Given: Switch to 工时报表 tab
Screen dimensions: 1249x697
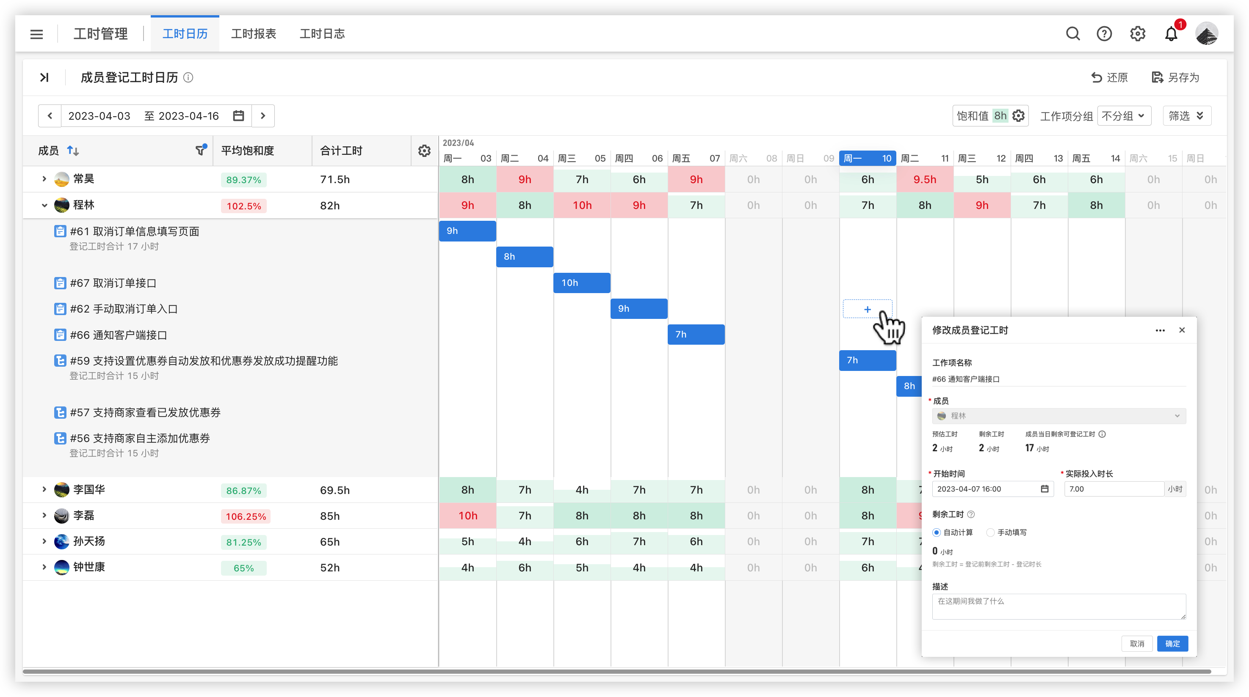Looking at the screenshot, I should [x=254, y=34].
